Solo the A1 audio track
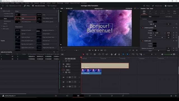The height and width of the screenshot is (101, 179). (72, 77)
